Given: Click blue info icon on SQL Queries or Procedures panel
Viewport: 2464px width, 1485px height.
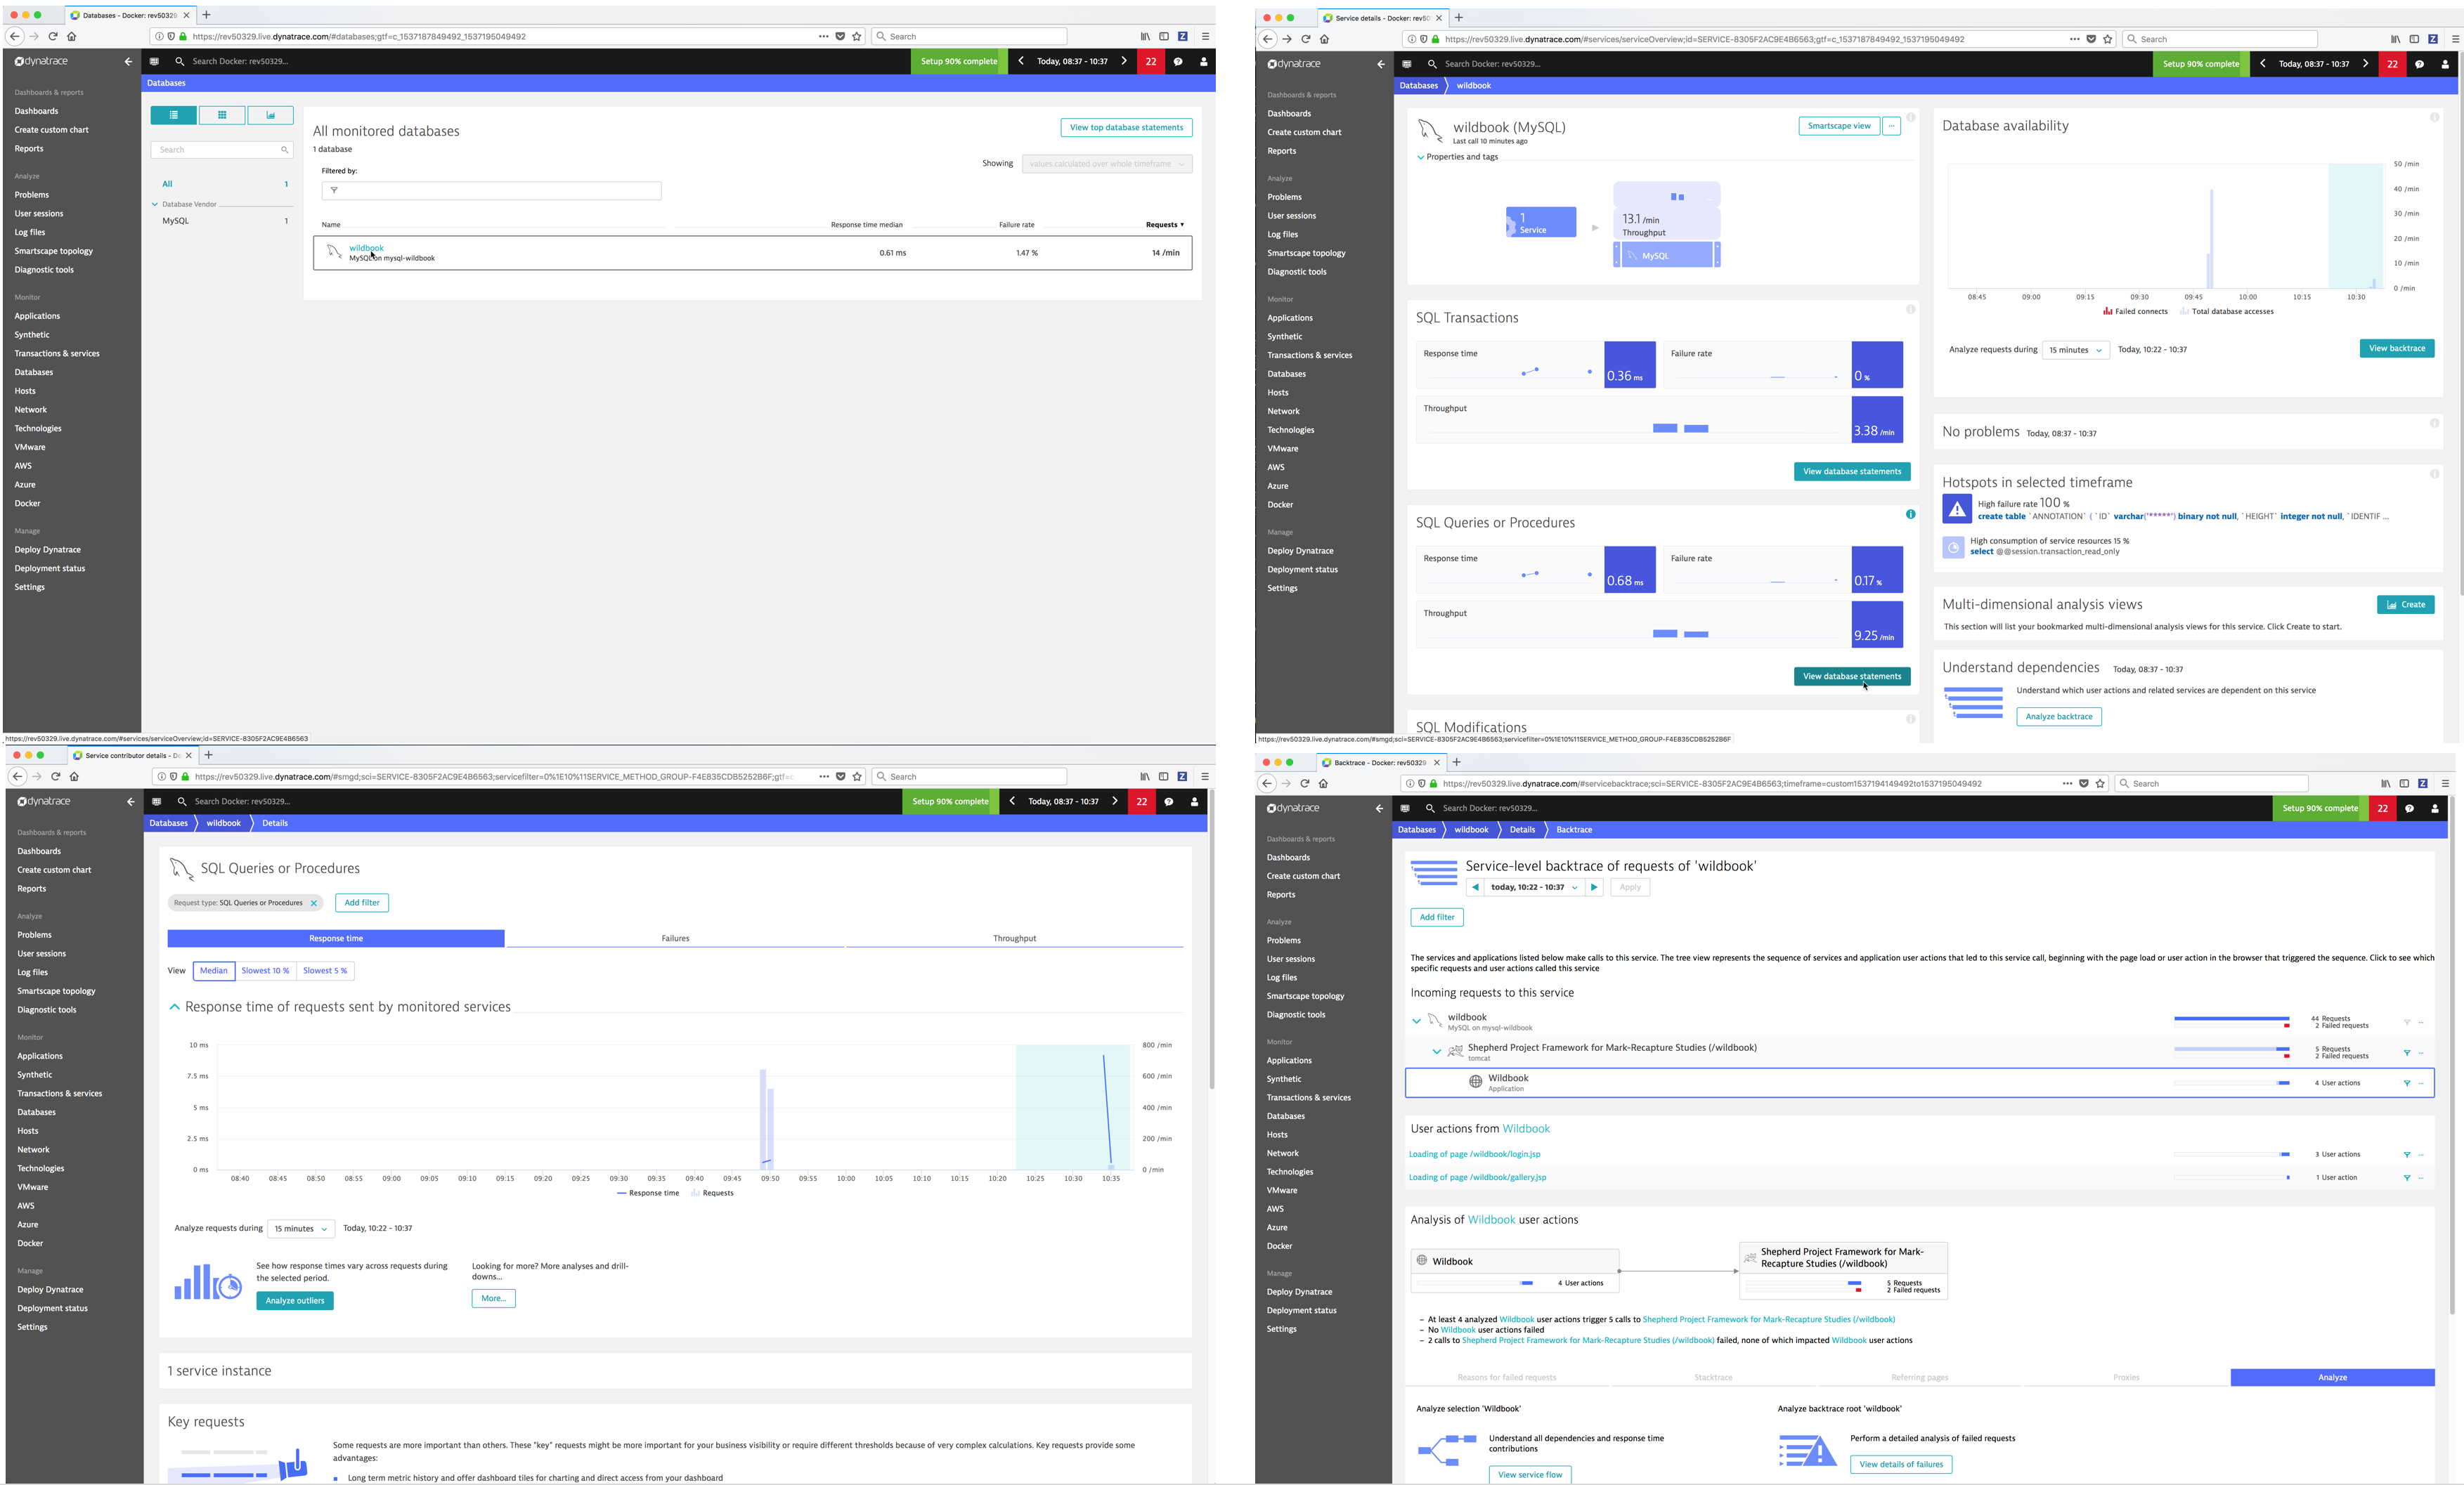Looking at the screenshot, I should [x=1910, y=515].
